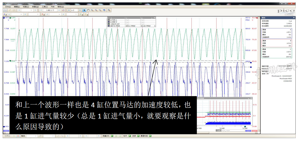301x141 pixels.
Task: Click the green add measurement plus icon
Action: [x=112, y=136]
